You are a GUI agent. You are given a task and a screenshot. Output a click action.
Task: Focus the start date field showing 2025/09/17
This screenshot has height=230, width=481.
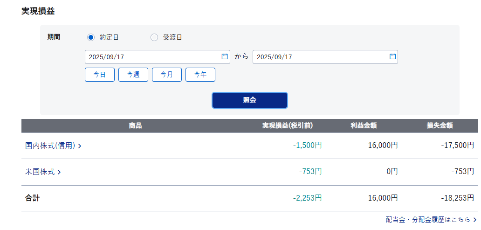click(151, 57)
